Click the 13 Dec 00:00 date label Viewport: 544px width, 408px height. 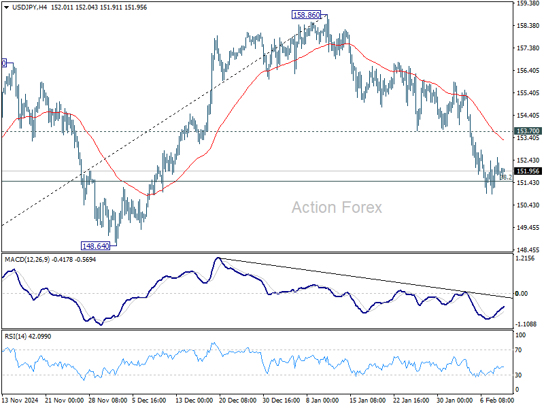[194, 400]
